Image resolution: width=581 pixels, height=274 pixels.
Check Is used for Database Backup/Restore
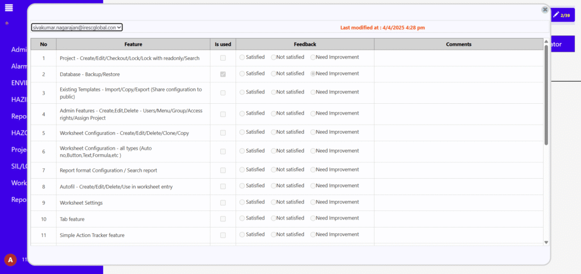point(223,74)
